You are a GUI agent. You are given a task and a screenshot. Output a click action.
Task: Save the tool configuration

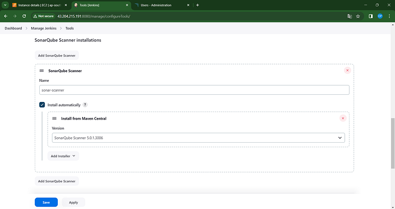click(46, 202)
